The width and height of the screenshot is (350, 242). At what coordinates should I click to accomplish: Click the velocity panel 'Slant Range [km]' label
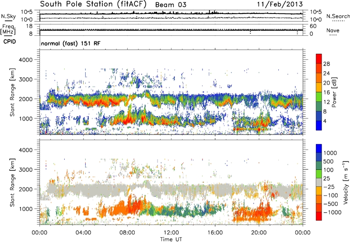[x=13, y=182]
